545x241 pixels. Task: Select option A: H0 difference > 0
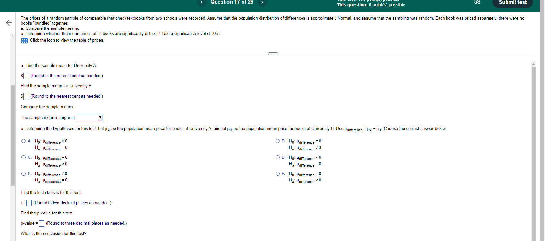click(24, 141)
